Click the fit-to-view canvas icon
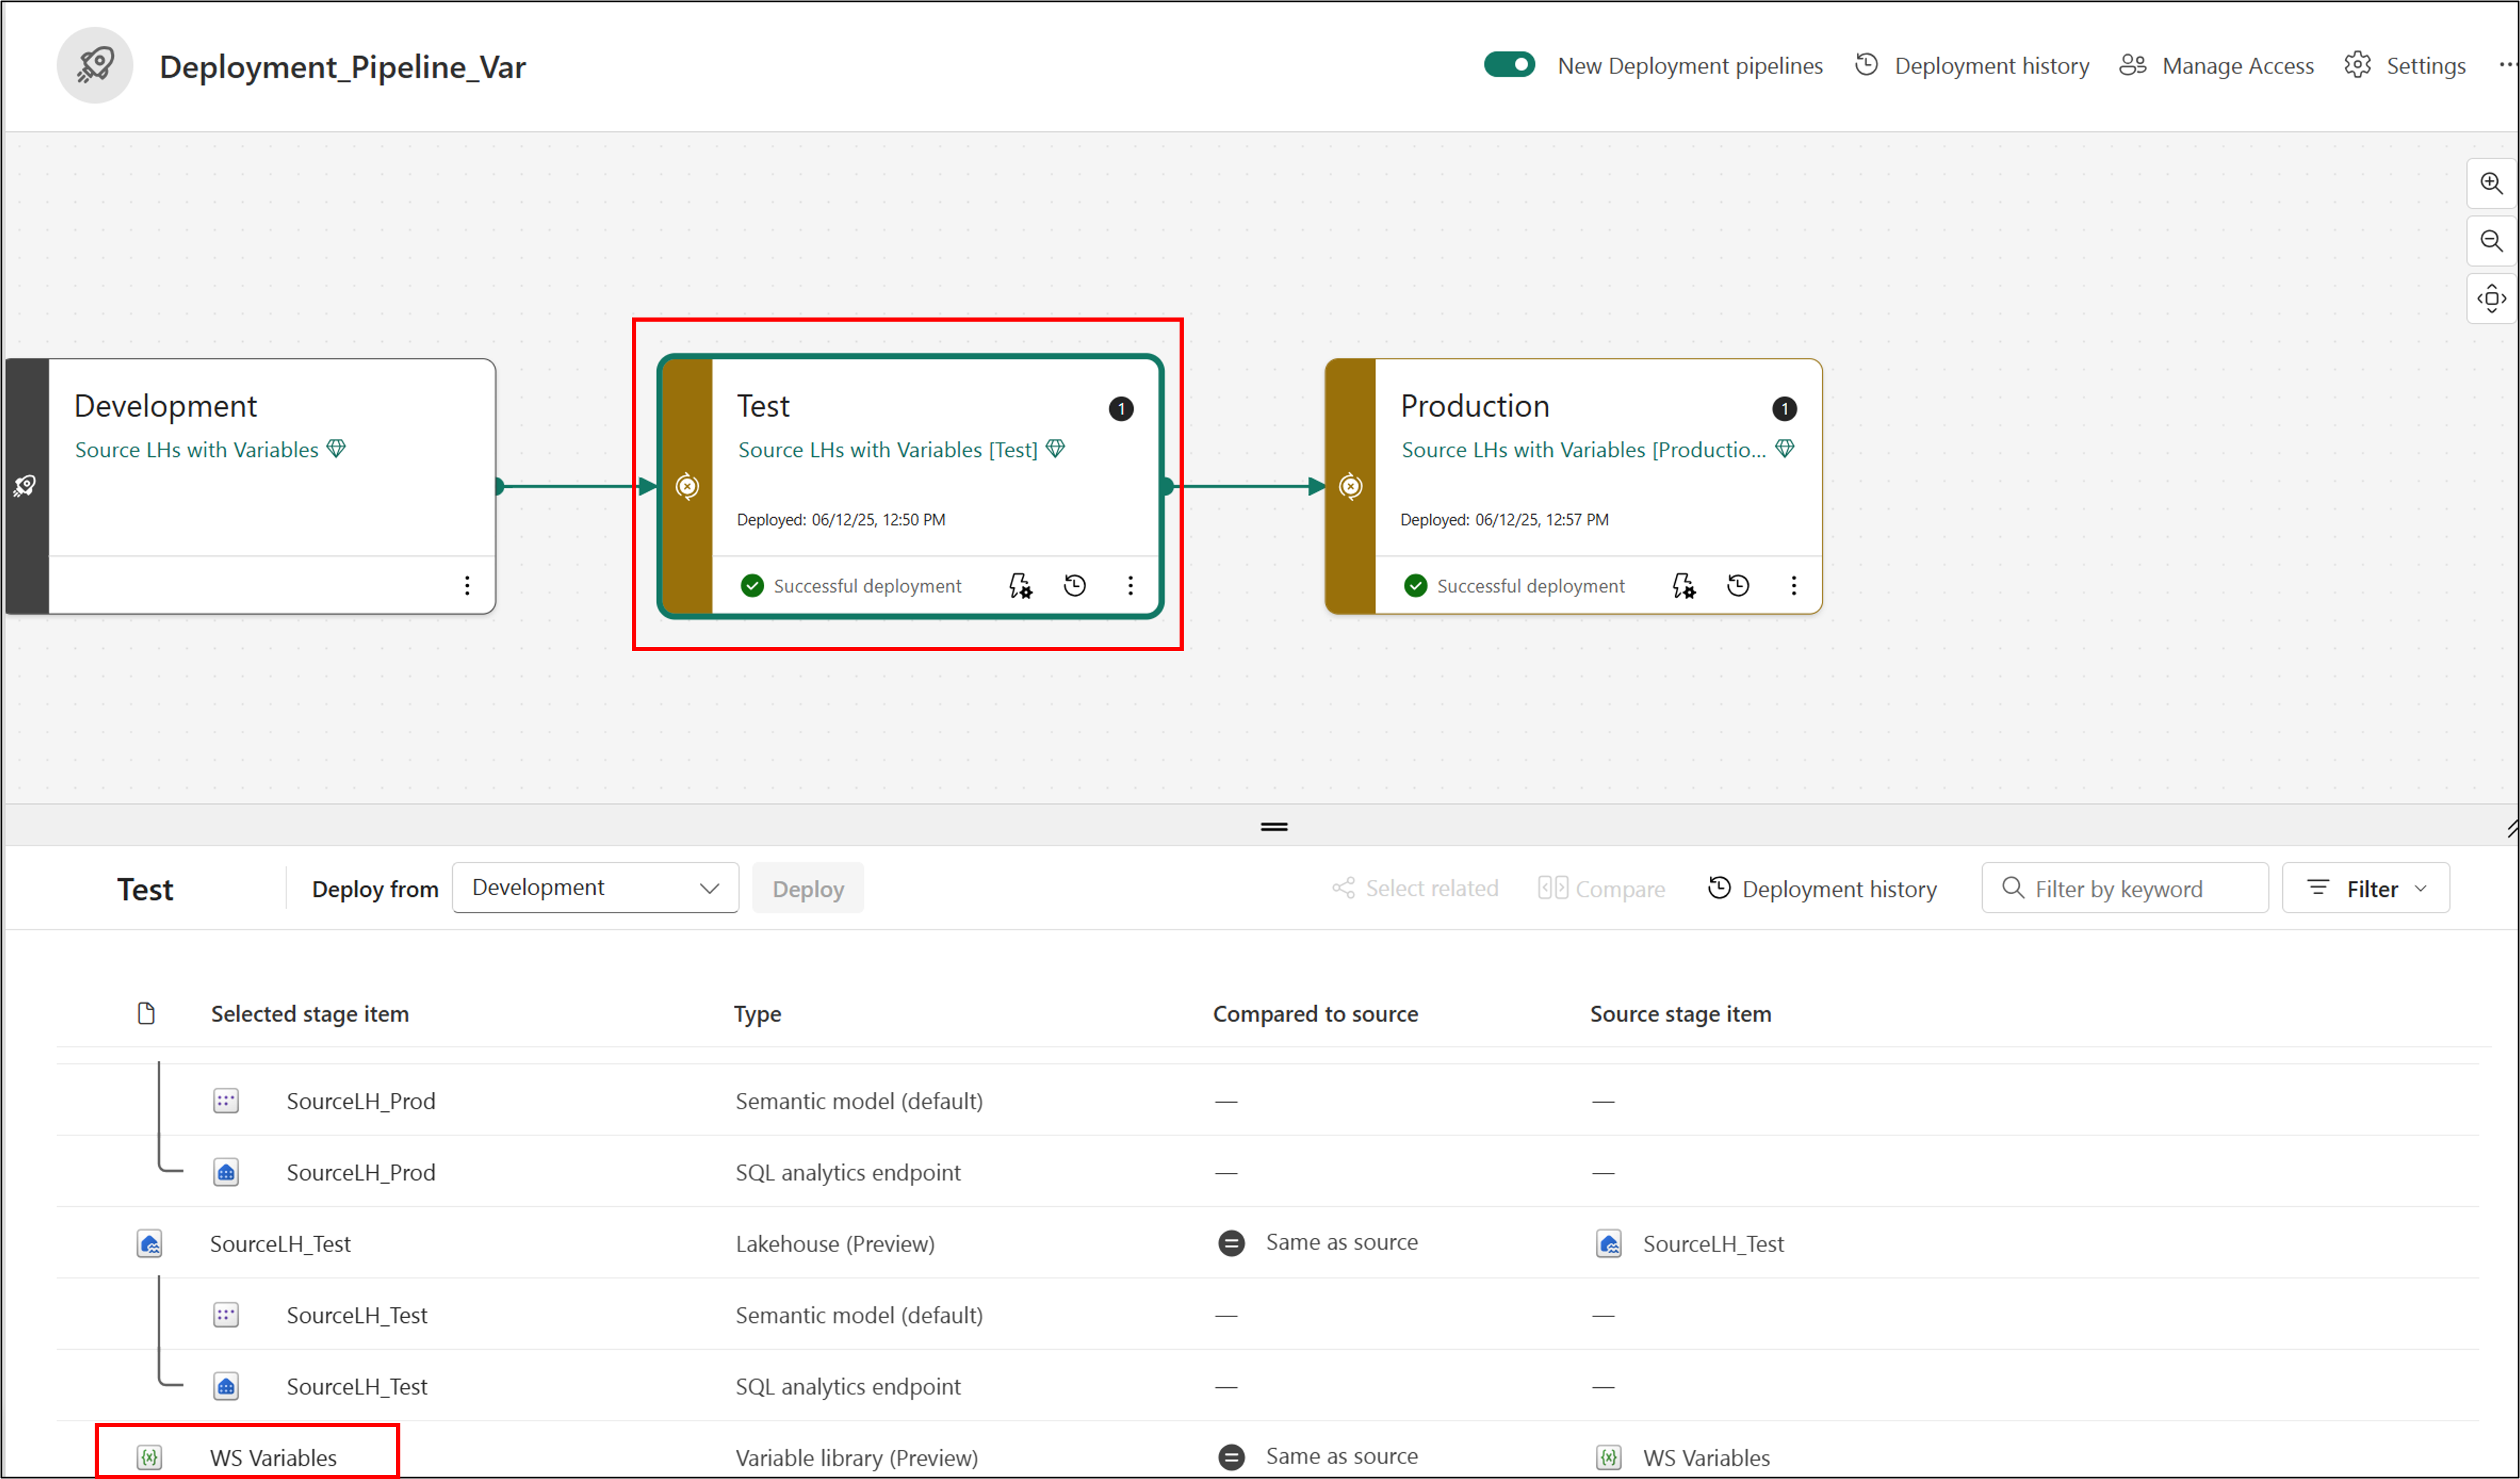The height and width of the screenshot is (1479, 2520). (2490, 298)
